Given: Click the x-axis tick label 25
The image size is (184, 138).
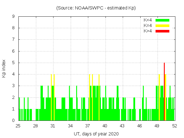Looking at the screenshot, I should click(18, 126).
